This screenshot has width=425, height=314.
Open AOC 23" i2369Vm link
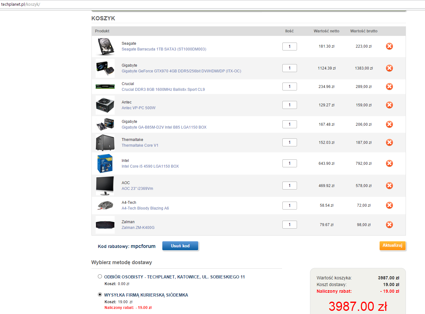pos(137,189)
